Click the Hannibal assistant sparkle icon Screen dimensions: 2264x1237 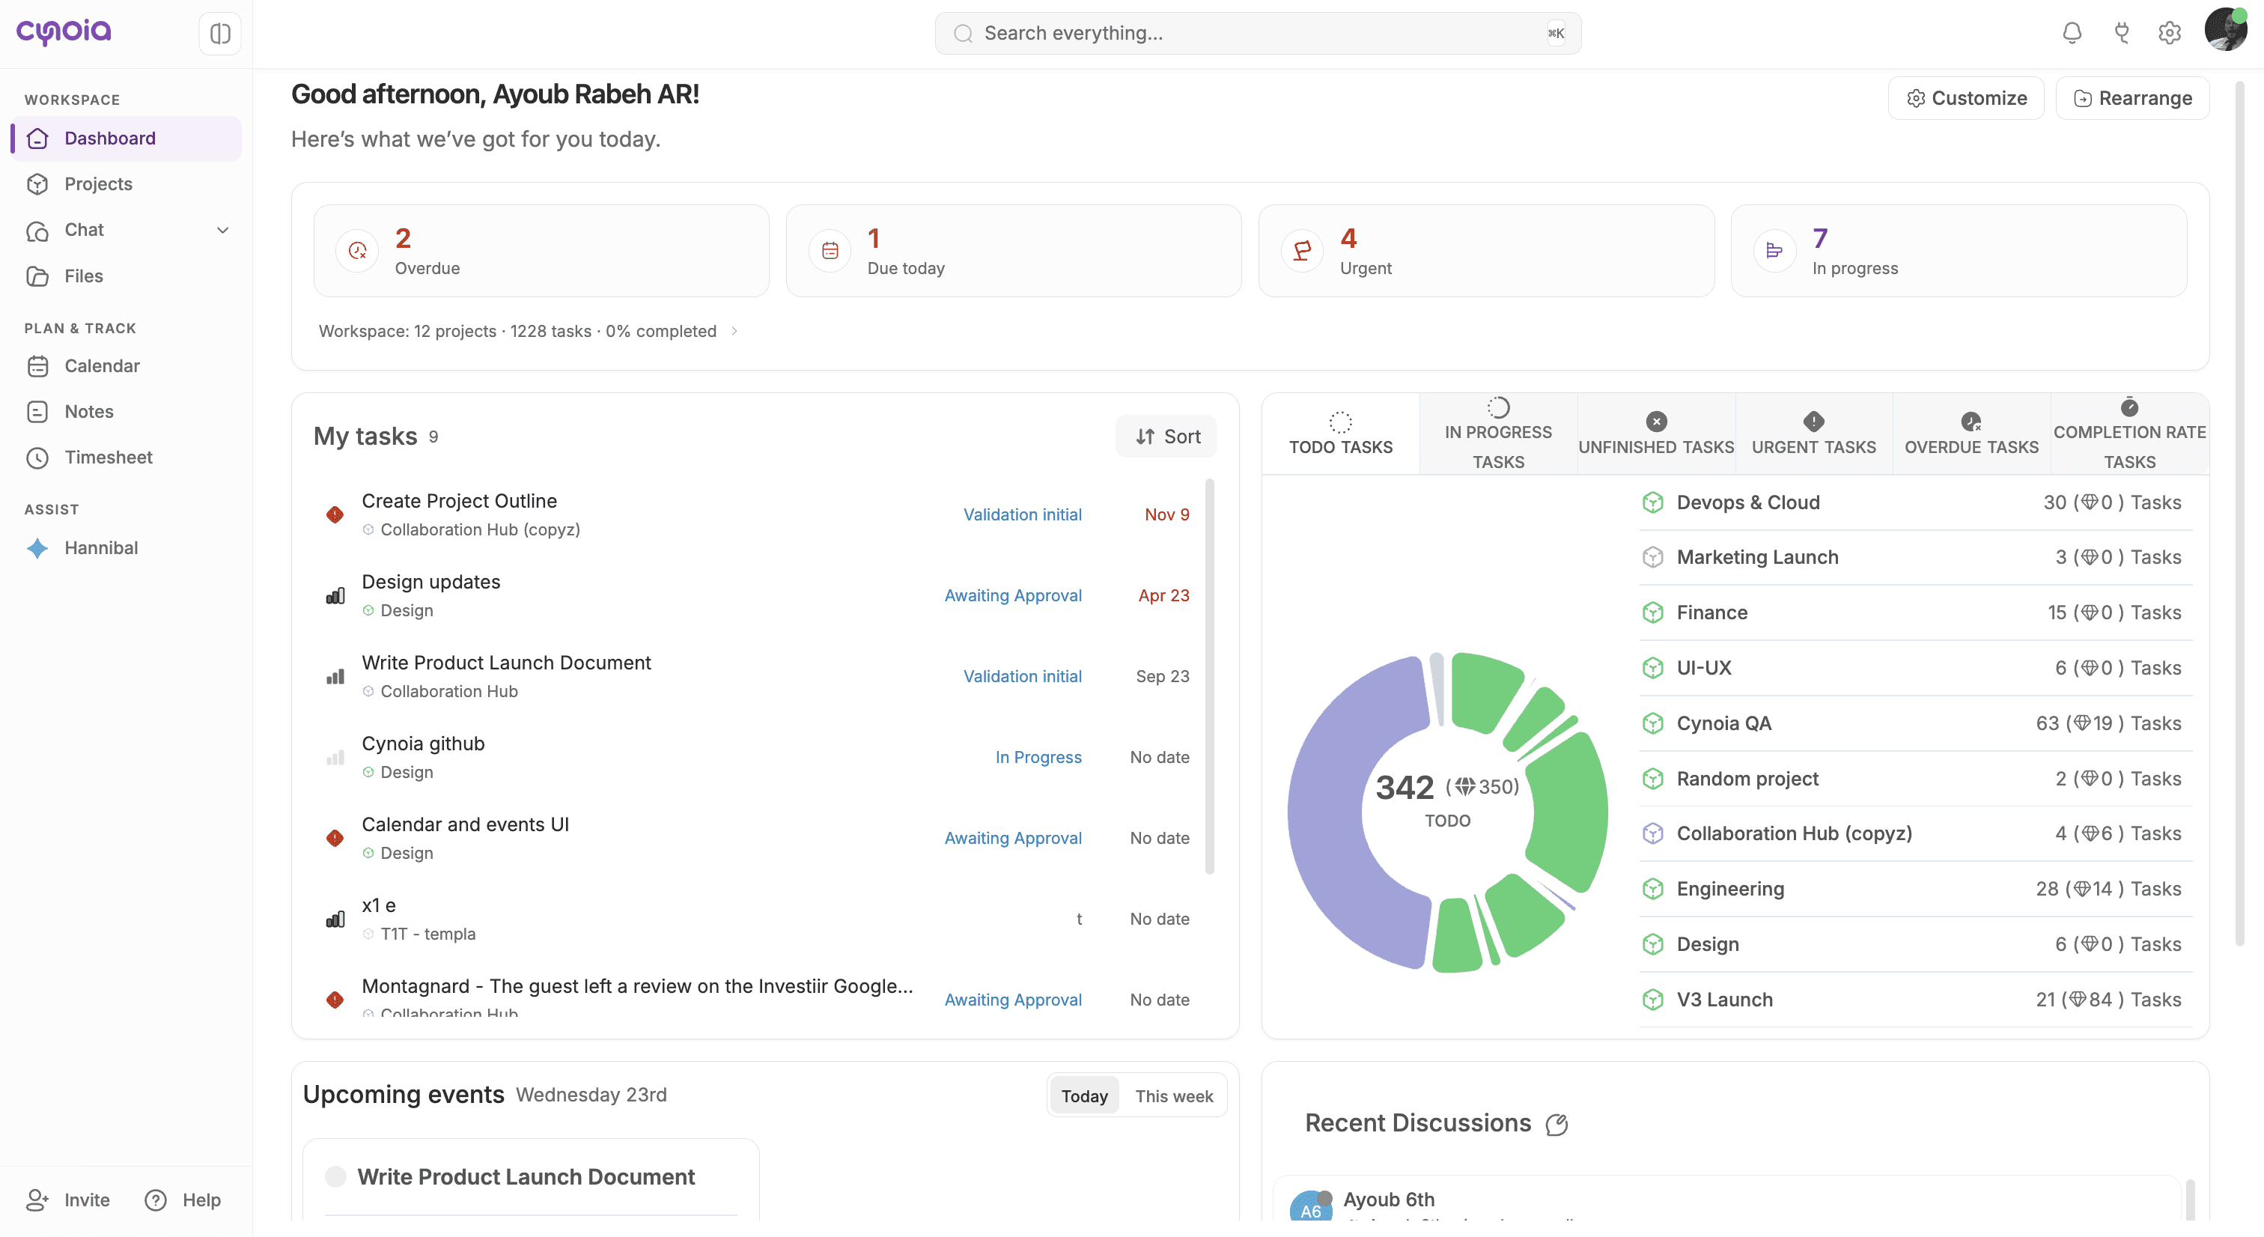pyautogui.click(x=37, y=549)
